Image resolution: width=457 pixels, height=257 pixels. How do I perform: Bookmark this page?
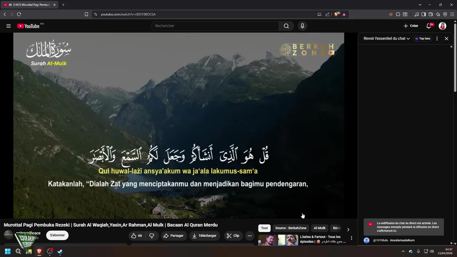86,14
